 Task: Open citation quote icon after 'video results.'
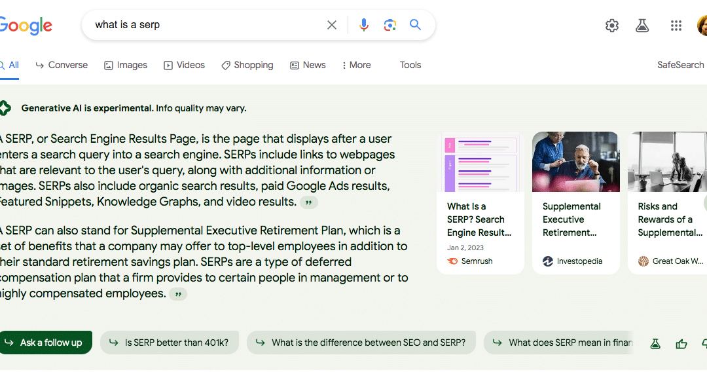click(309, 202)
